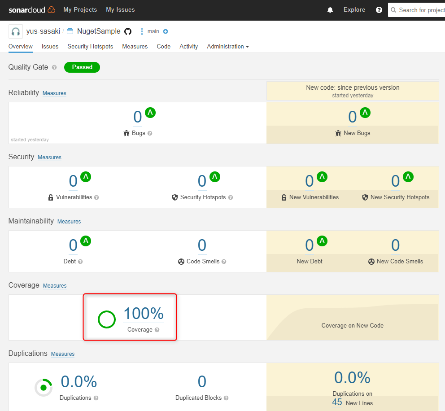Click the A rating badge next to New Bugs
Image resolution: width=445 pixels, height=411 pixels.
pos(365,113)
